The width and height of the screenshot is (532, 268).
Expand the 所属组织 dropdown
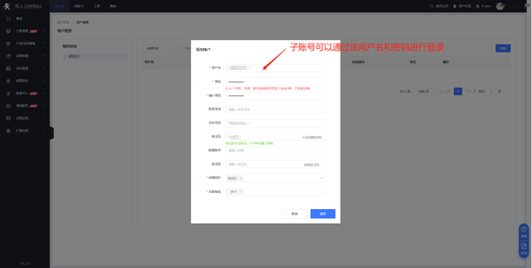click(322, 178)
